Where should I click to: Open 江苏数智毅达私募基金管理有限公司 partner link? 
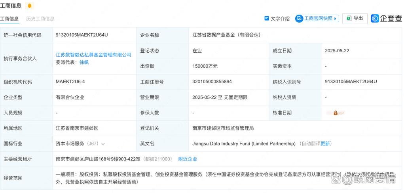click(93, 55)
